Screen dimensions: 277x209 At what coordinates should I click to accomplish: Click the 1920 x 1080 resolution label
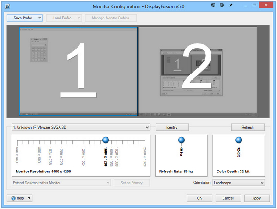click(117, 157)
